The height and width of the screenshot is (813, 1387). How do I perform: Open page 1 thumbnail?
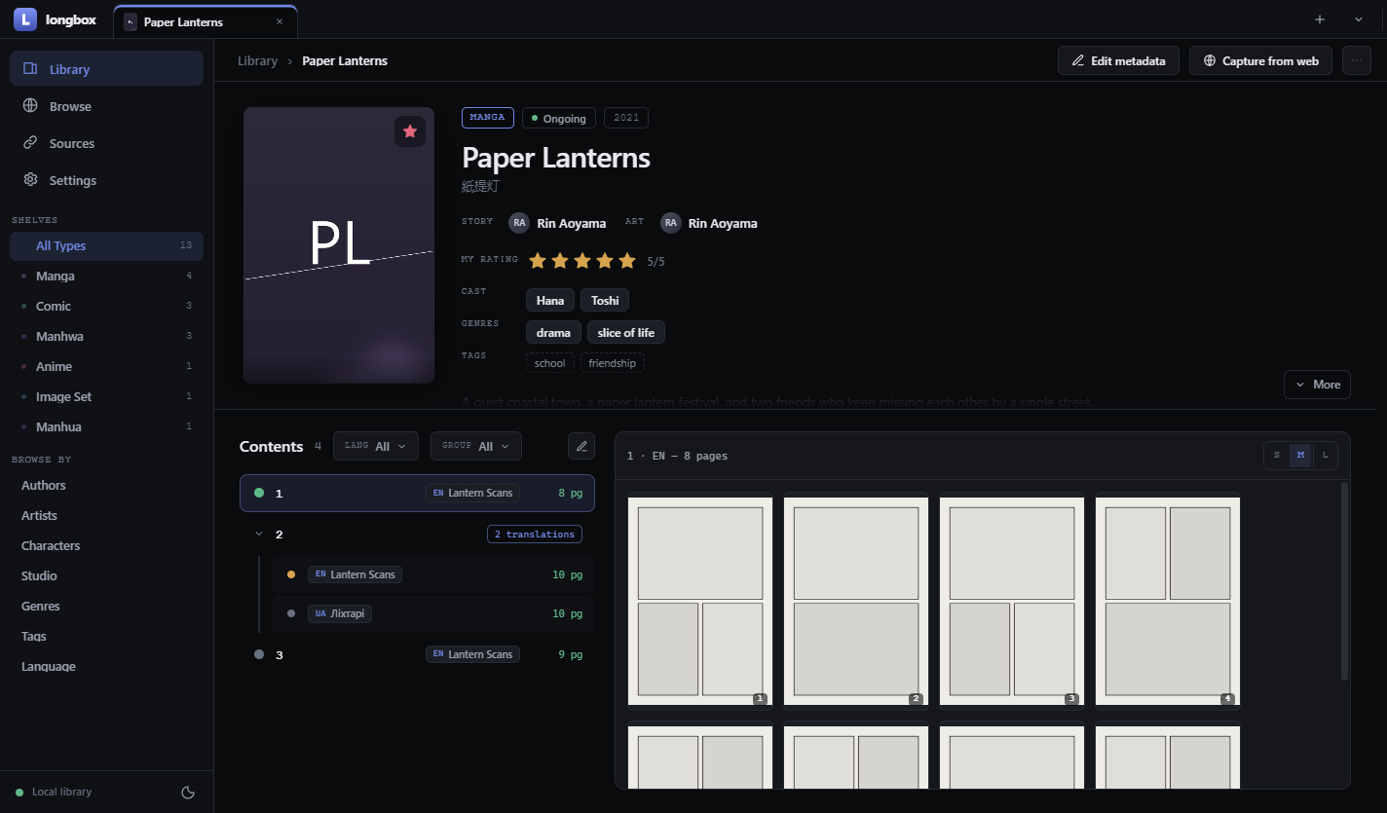[x=700, y=601]
